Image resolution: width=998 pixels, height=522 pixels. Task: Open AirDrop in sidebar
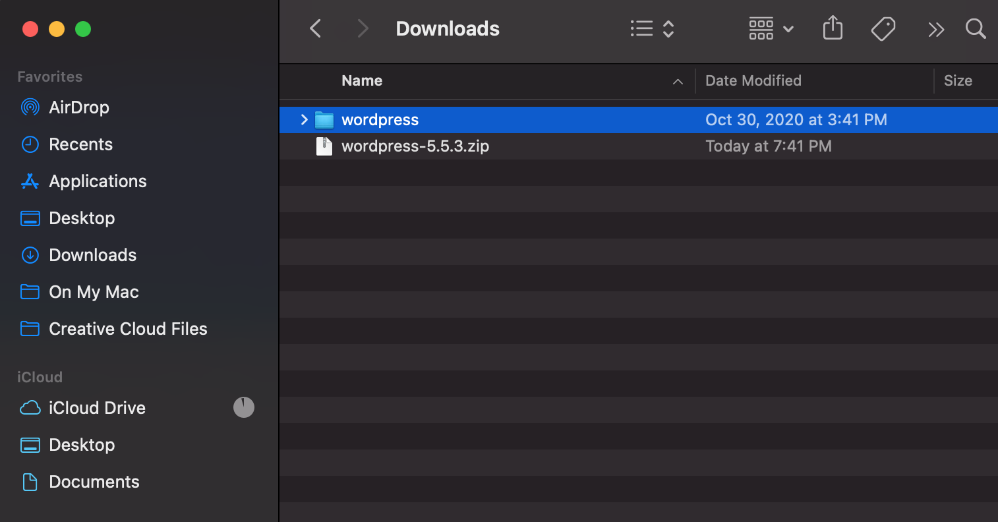pos(78,107)
